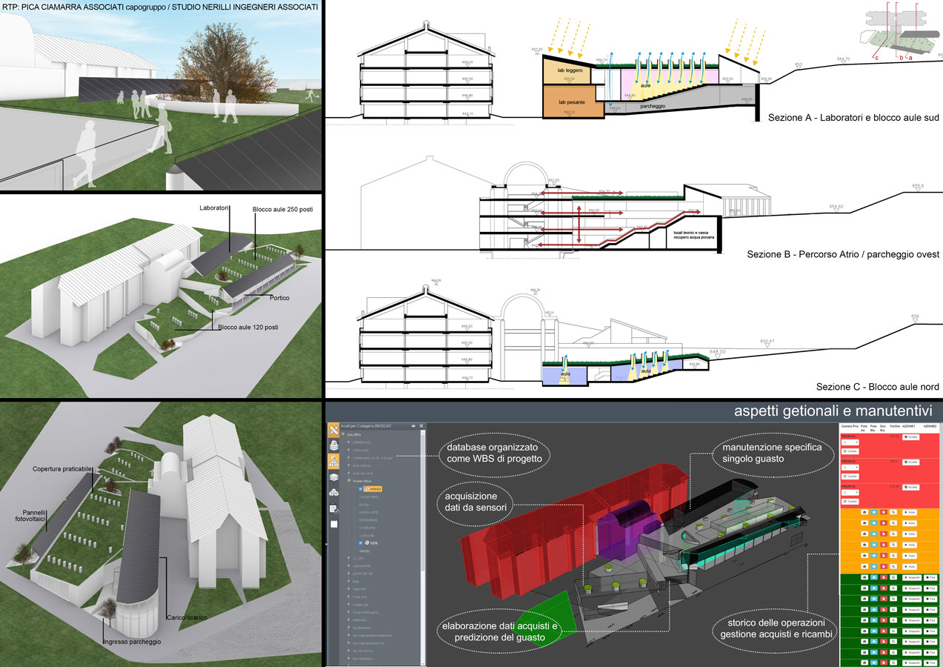Select the highlighted asset category sidebar icon
This screenshot has height=667, width=943.
point(333,461)
